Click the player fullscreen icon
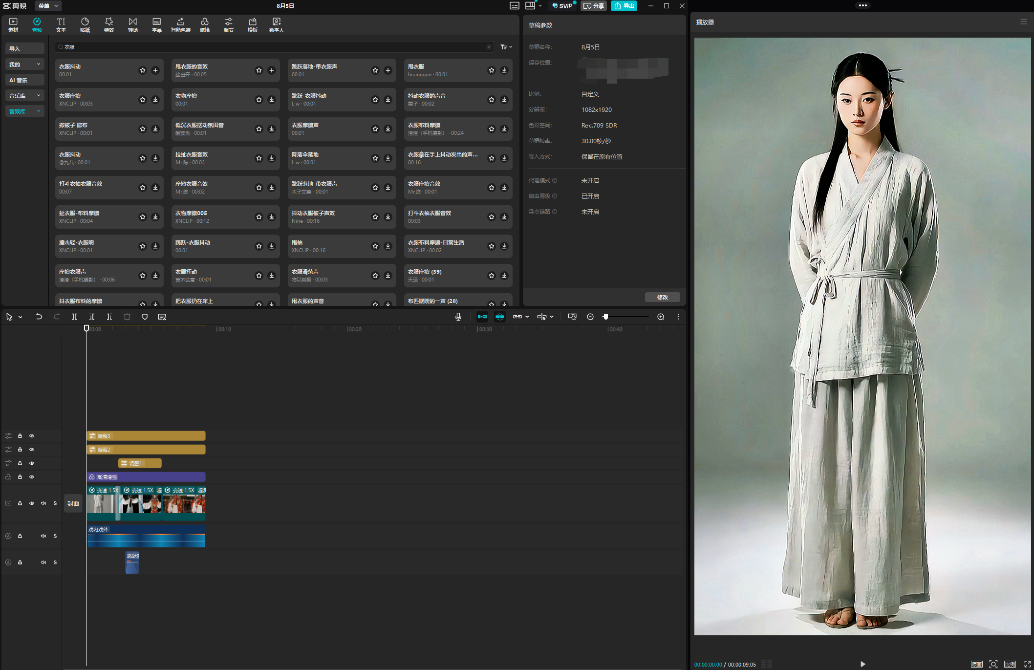This screenshot has width=1034, height=670. click(x=1027, y=664)
